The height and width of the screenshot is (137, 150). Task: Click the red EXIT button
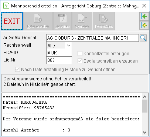point(12,21)
